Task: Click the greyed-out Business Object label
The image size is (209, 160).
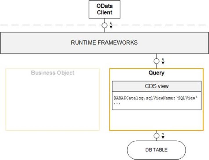Action: coord(53,73)
